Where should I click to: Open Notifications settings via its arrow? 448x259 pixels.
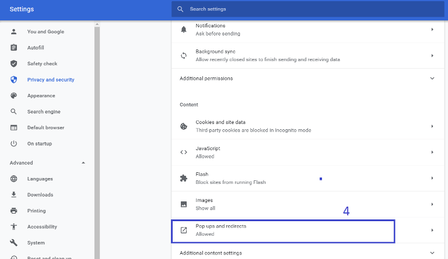click(432, 29)
